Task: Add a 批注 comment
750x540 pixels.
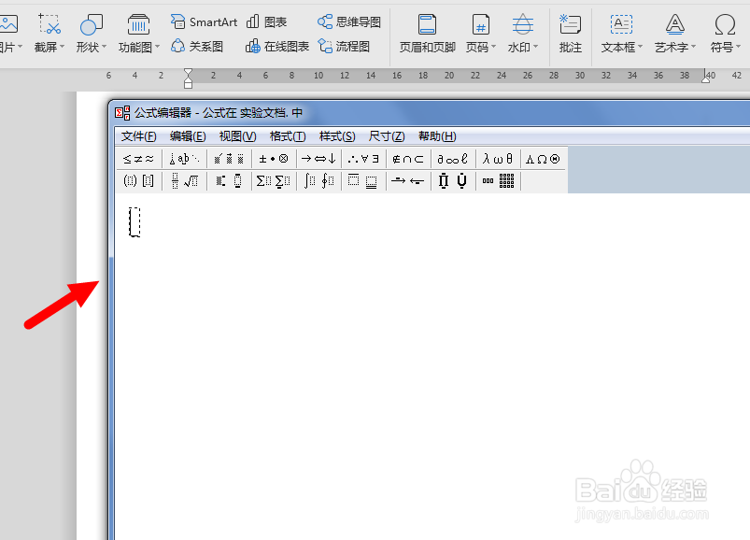Action: click(570, 34)
